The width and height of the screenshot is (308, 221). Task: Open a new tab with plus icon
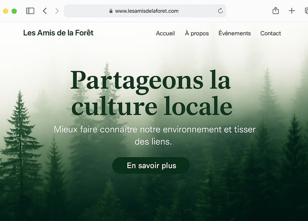click(x=292, y=11)
